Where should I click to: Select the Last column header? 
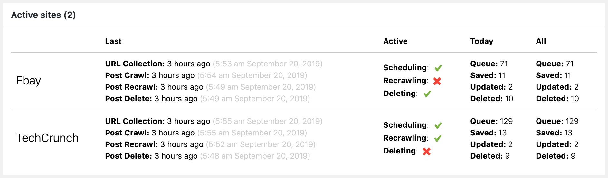(113, 41)
